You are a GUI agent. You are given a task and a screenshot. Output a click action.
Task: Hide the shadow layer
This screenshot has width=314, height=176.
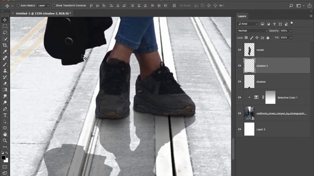239,82
